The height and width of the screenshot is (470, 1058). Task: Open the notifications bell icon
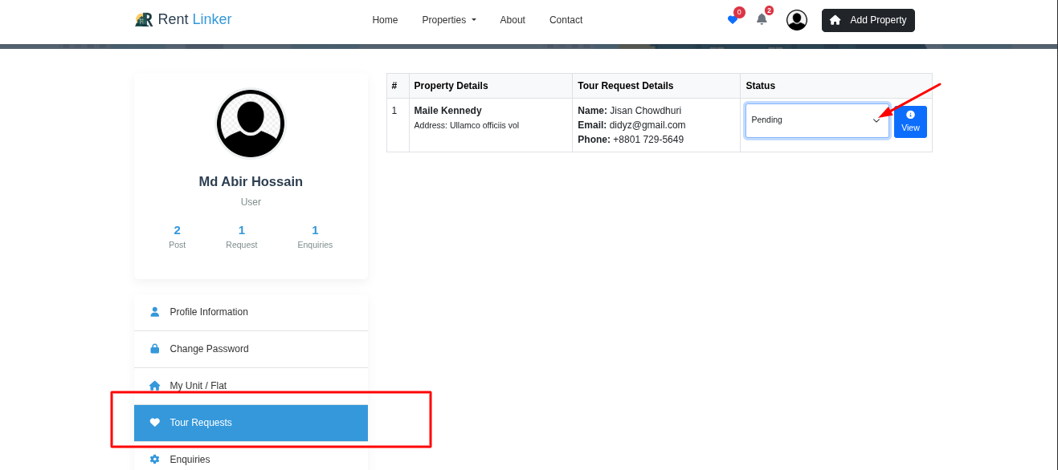pos(762,19)
